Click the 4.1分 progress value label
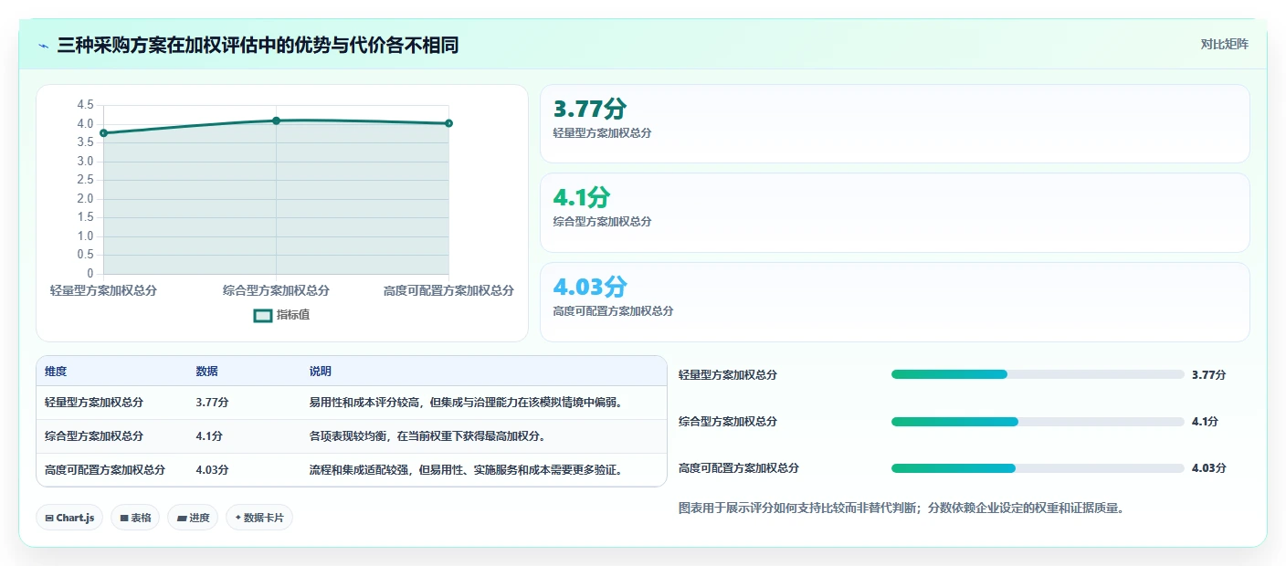 click(x=1205, y=421)
